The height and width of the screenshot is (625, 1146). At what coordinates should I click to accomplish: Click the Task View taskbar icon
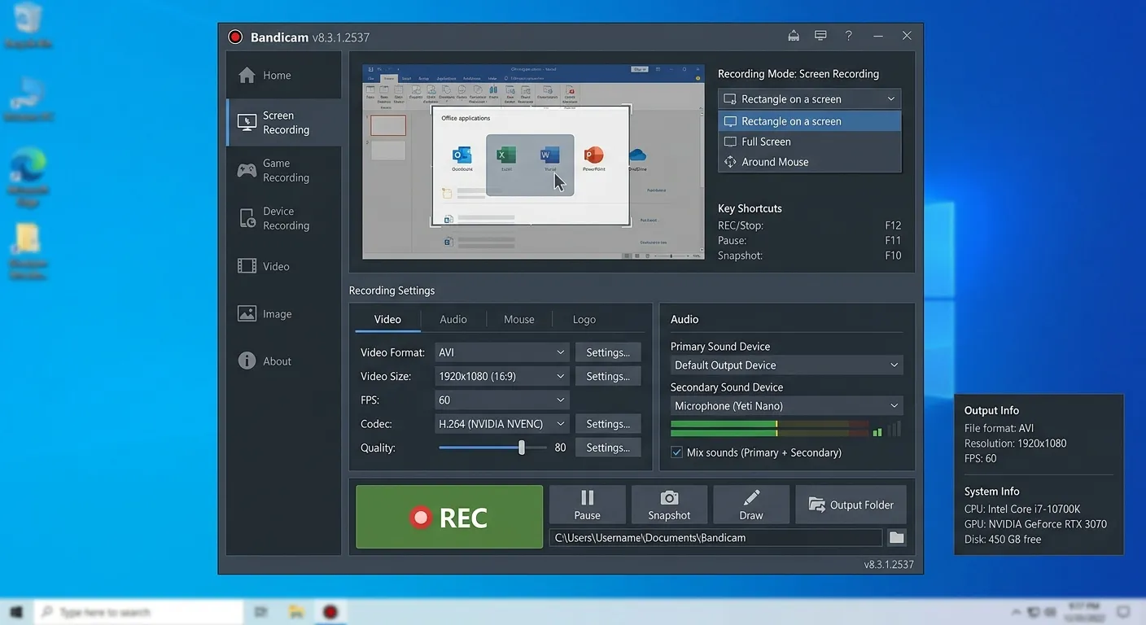click(261, 612)
